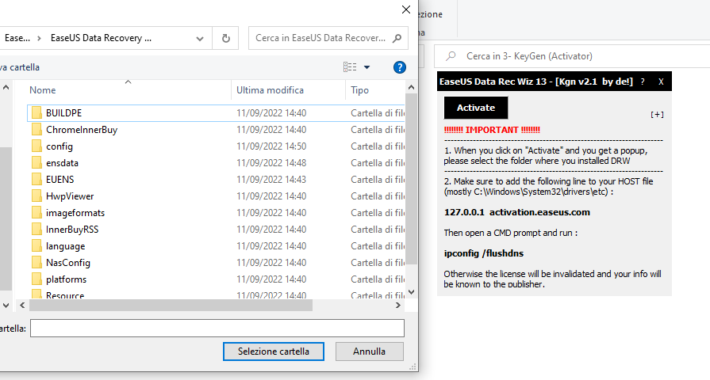Click the file list scroll up arrow
The image size is (710, 380).
[x=411, y=87]
